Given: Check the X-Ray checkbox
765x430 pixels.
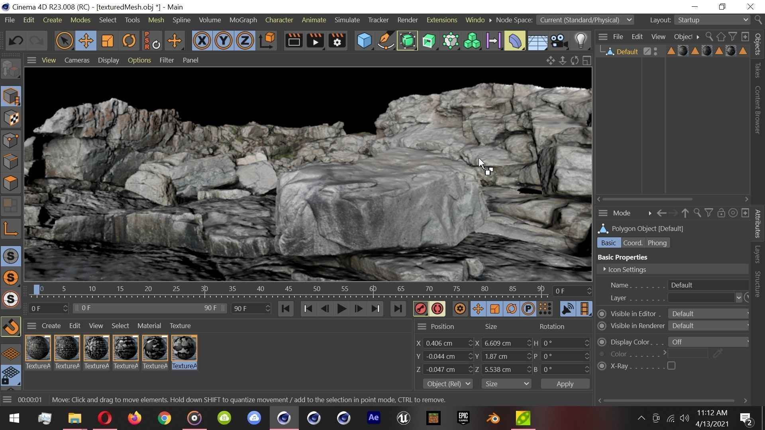Looking at the screenshot, I should [671, 366].
